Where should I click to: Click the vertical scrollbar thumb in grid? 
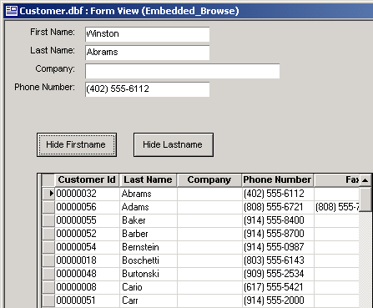(365, 199)
